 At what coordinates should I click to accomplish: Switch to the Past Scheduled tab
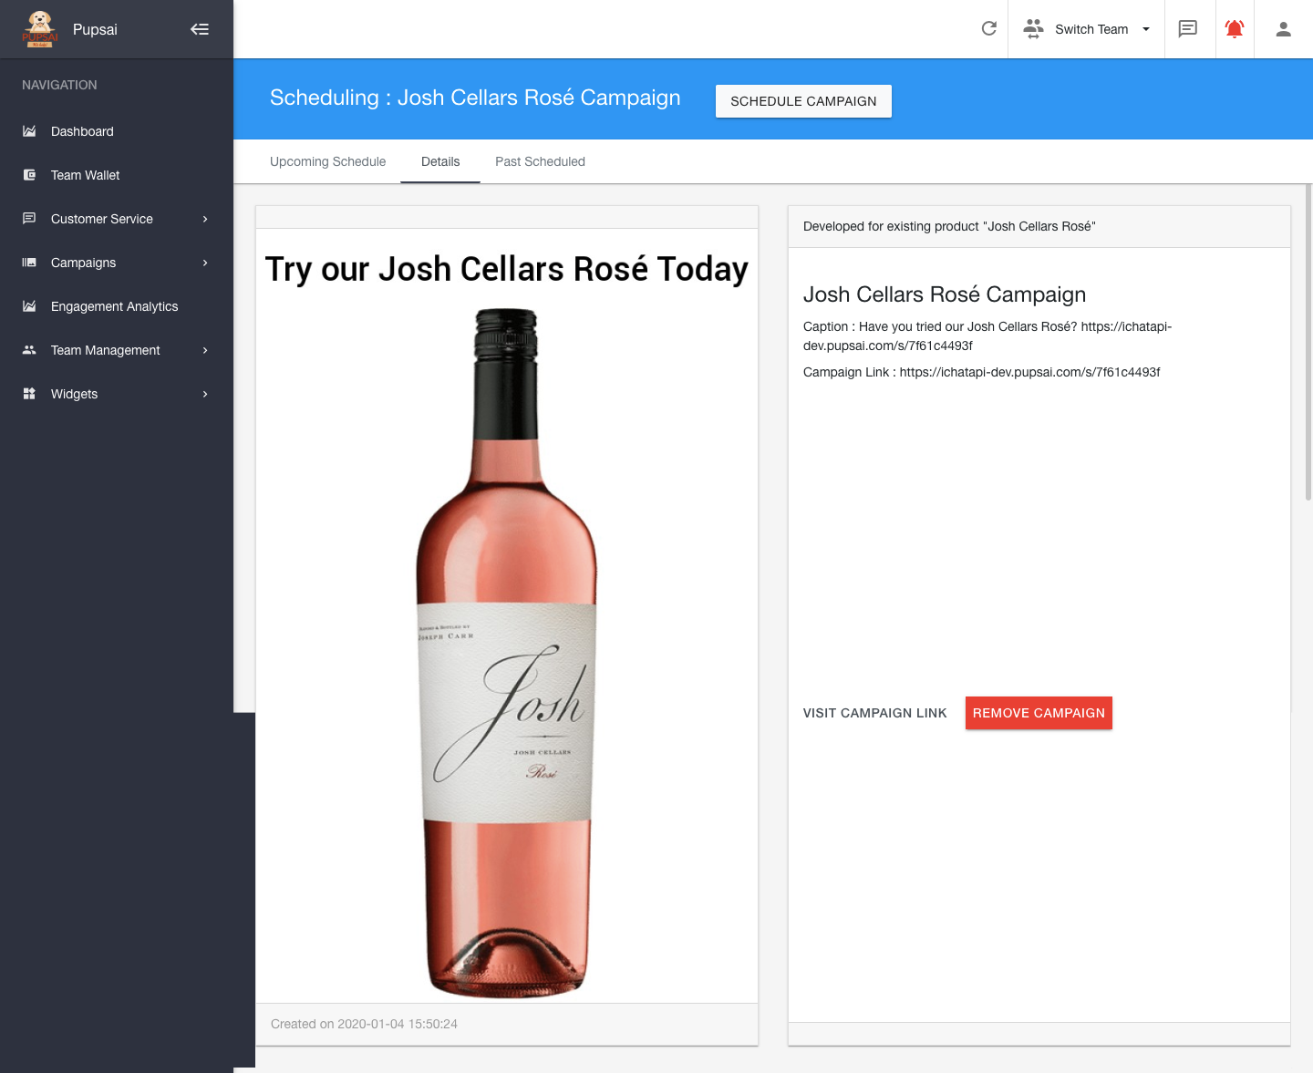540,161
